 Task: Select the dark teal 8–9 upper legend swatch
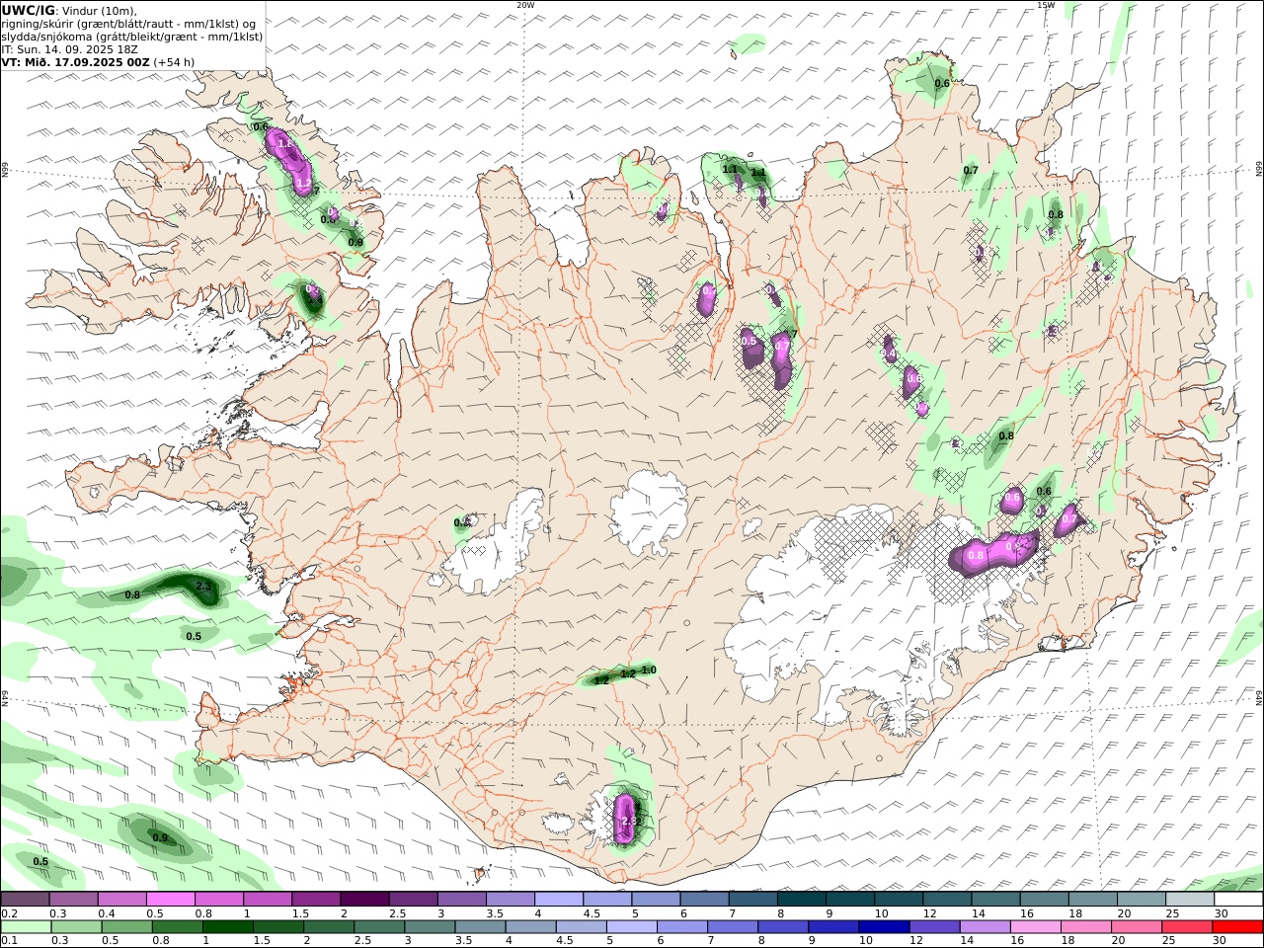point(801,900)
